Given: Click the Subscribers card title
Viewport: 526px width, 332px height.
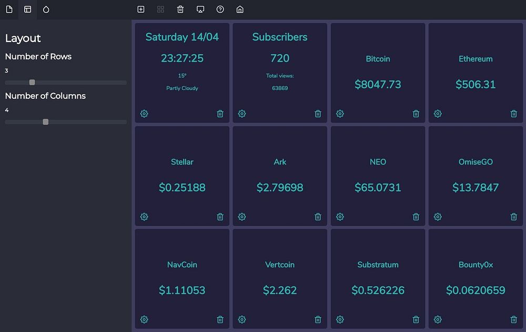Looking at the screenshot, I should [280, 37].
